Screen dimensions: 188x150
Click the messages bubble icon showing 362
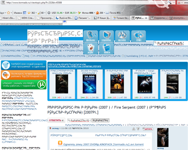29,13
